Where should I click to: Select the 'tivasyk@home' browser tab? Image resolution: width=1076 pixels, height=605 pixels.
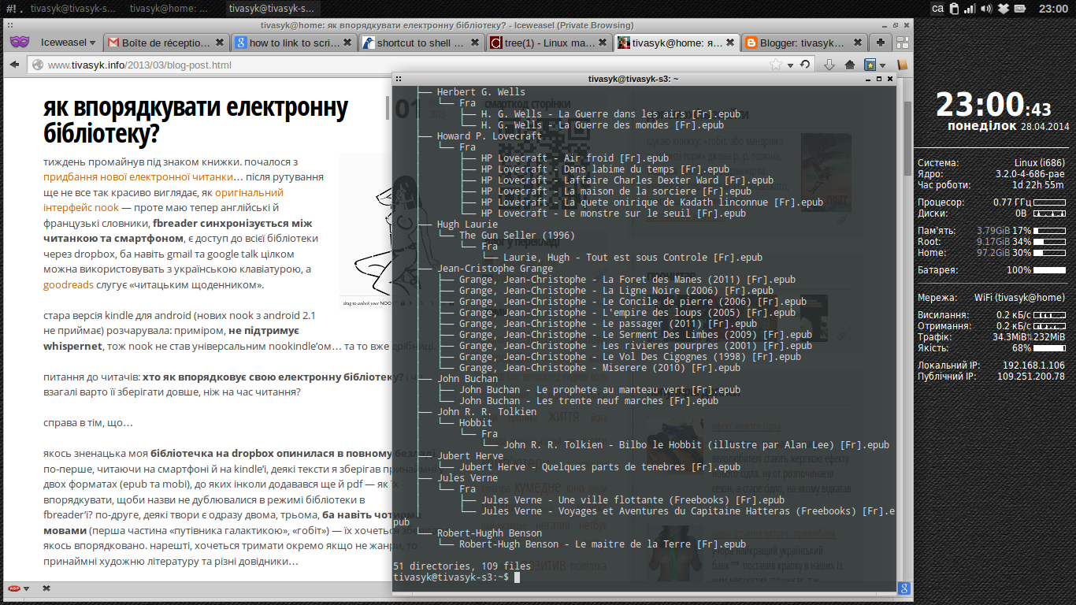676,43
